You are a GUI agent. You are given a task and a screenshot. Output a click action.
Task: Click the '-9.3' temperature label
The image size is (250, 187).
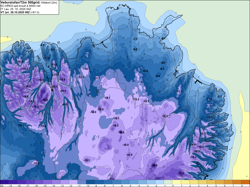[x=162, y=69]
